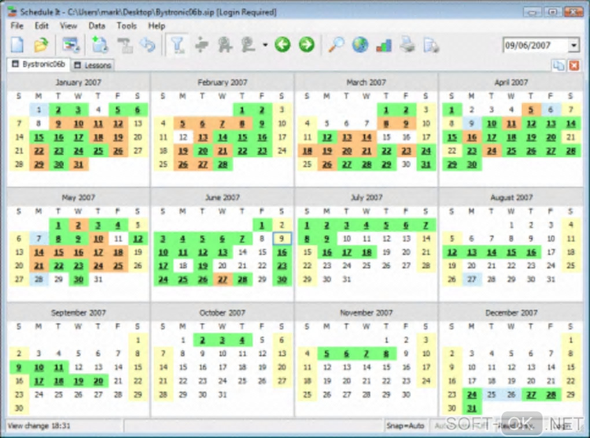
Task: Click the August 2007 month header
Action: [x=511, y=198]
